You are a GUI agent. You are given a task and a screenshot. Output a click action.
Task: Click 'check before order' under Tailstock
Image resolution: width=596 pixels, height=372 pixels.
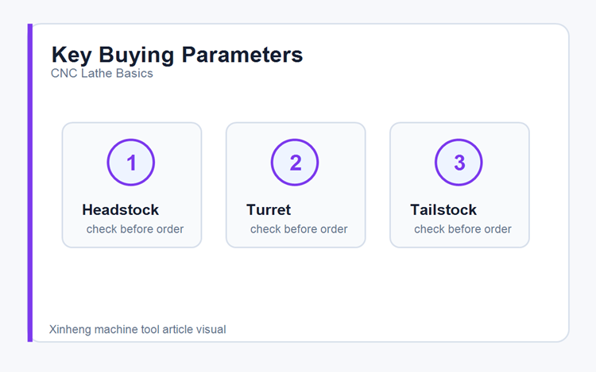pos(462,229)
